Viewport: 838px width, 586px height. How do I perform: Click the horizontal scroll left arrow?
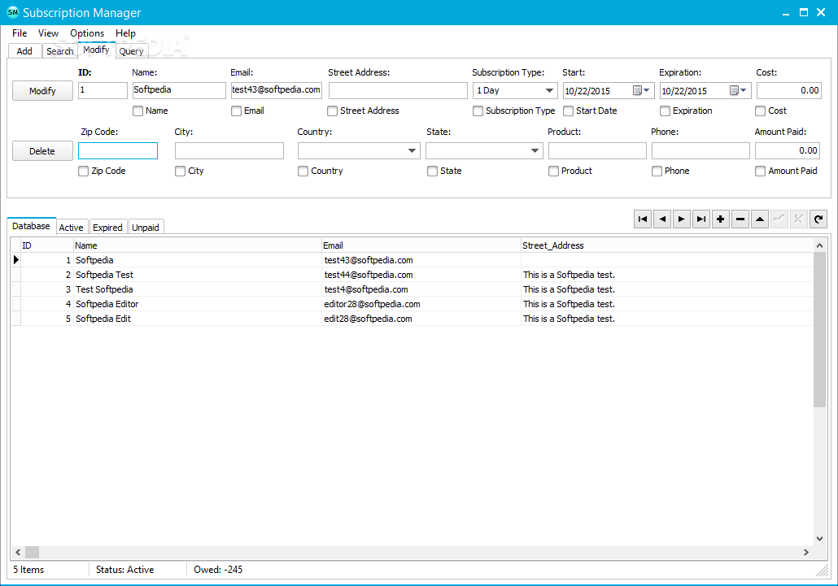pos(18,553)
